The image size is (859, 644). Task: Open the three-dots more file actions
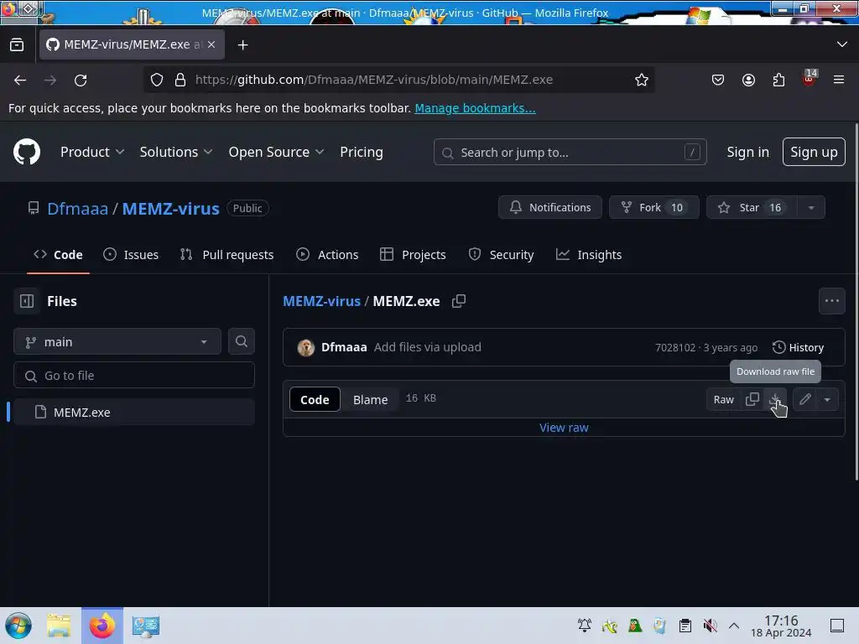click(831, 301)
